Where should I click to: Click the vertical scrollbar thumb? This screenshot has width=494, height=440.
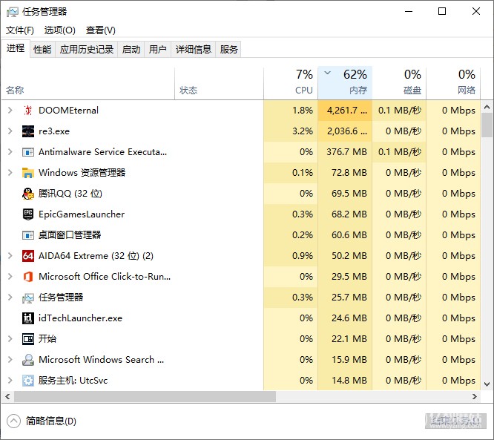487,125
